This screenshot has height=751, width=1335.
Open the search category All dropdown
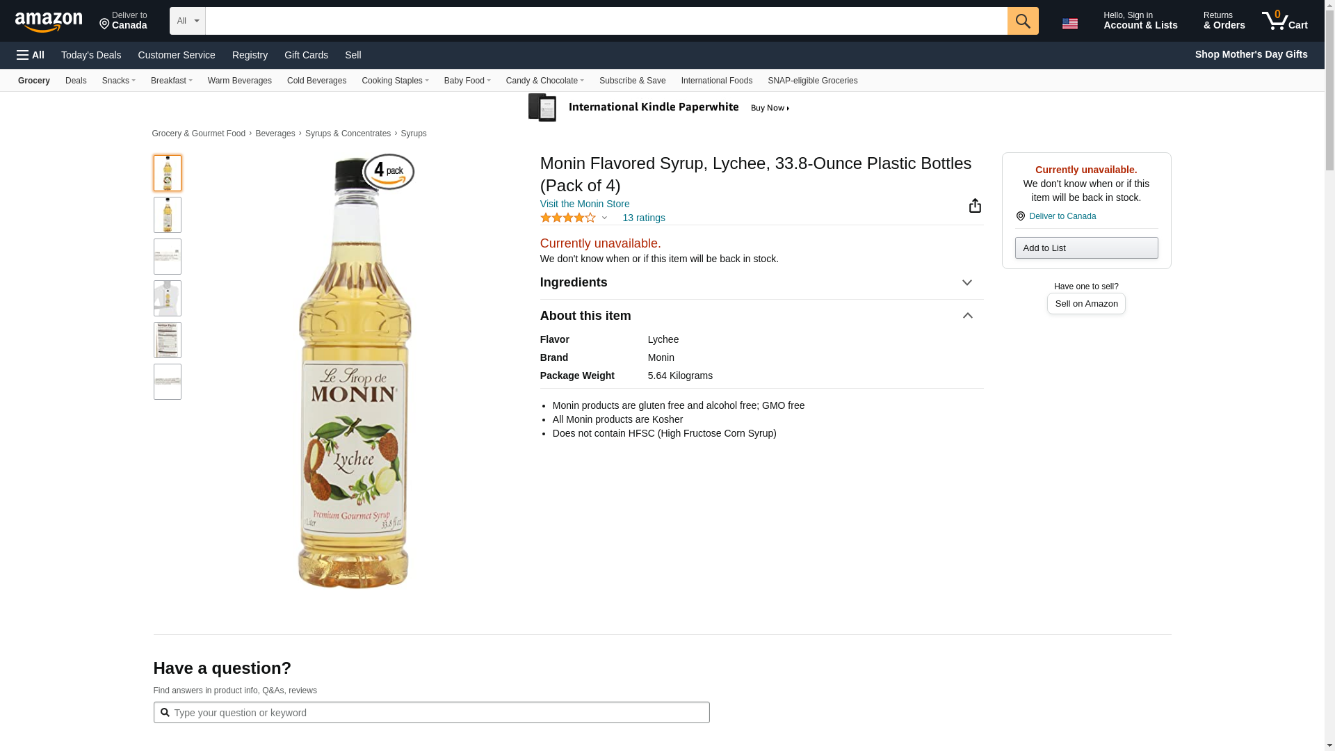click(187, 21)
